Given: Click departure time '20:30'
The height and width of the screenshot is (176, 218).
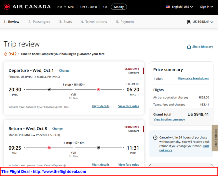Looking at the screenshot, I should point(15,89).
